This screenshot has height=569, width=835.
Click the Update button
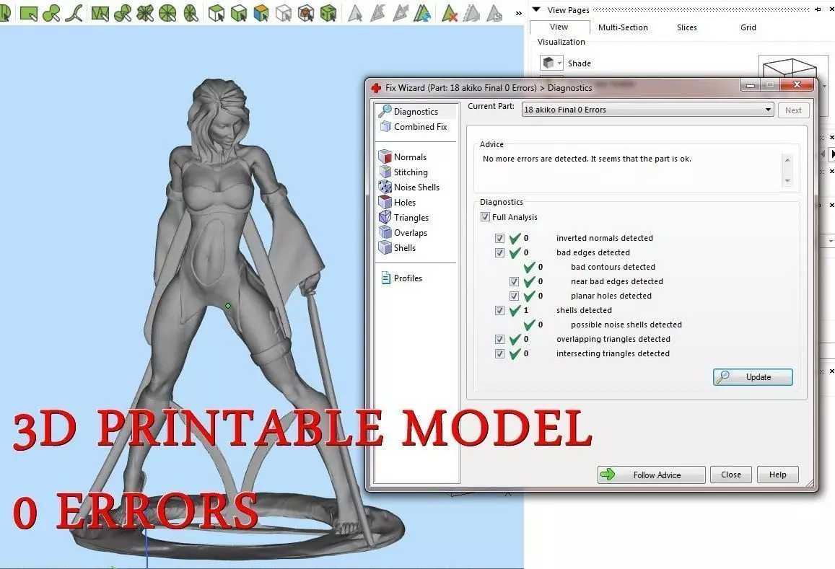[753, 377]
